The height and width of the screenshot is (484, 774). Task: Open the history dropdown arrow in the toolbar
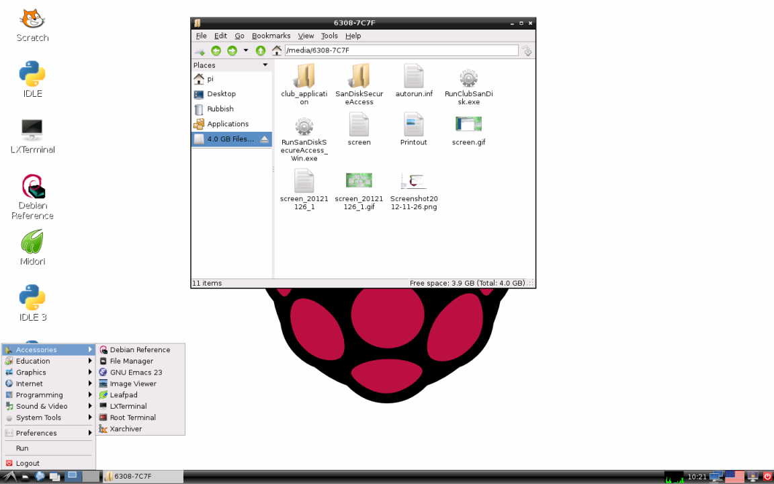[246, 50]
